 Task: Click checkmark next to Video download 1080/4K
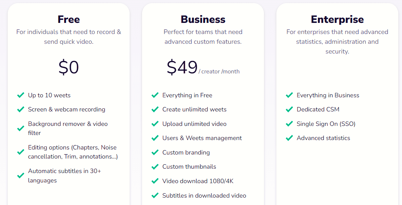[155, 181]
